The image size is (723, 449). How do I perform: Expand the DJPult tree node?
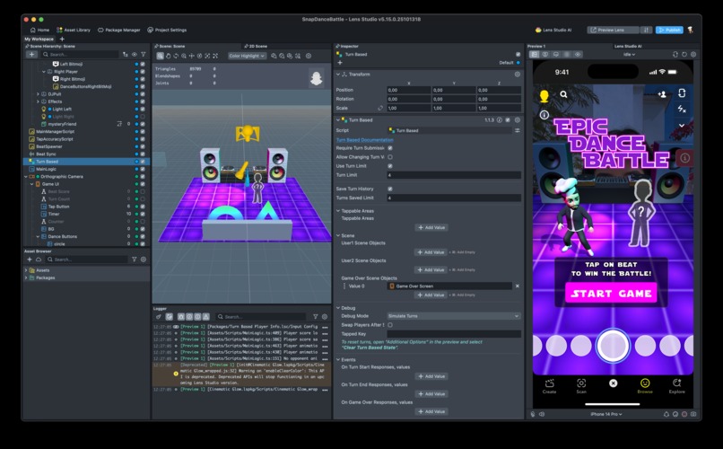tap(38, 94)
